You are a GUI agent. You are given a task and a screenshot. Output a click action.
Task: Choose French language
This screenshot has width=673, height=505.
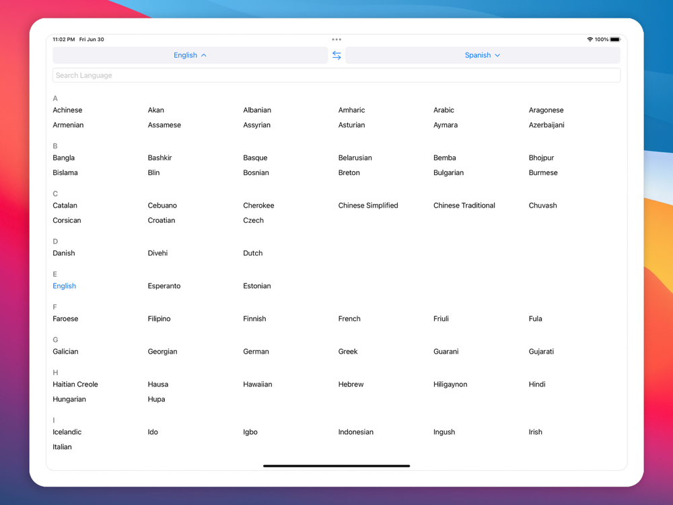point(349,318)
